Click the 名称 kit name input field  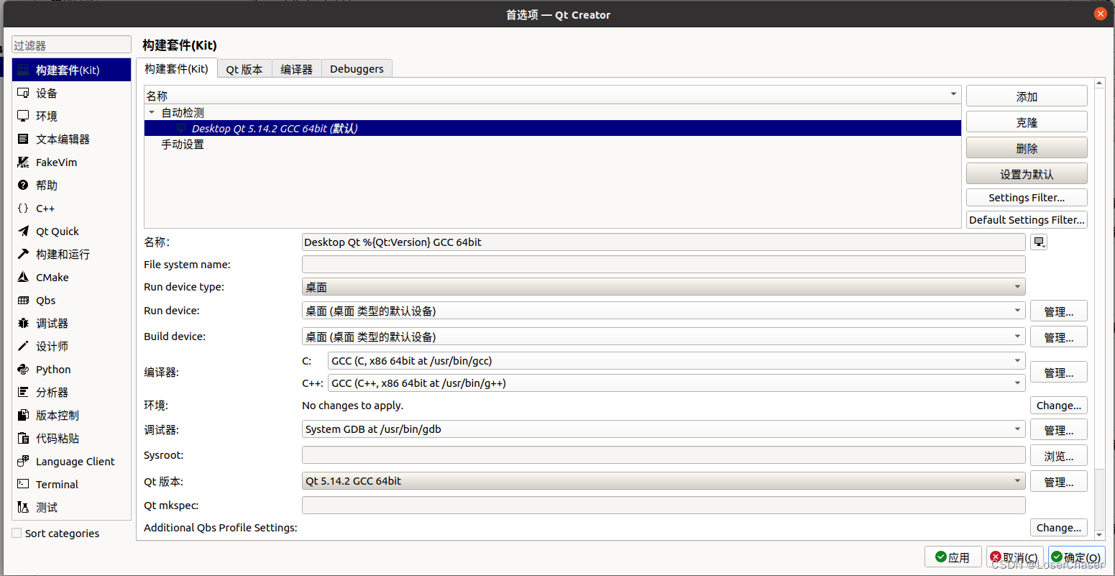pyautogui.click(x=664, y=242)
